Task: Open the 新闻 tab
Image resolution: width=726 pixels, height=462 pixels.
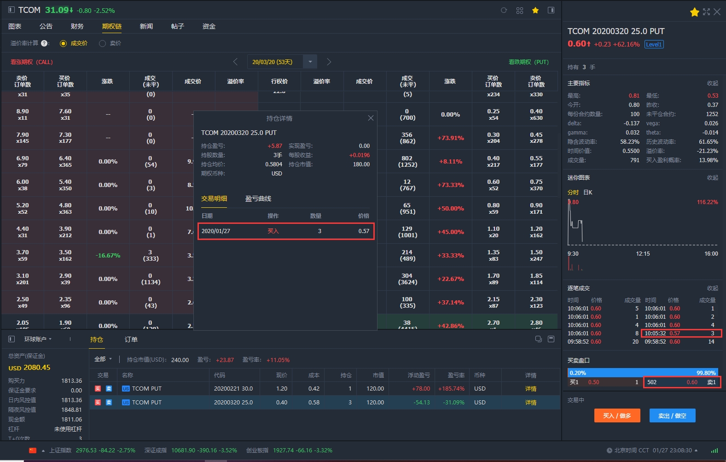Action: pos(146,26)
